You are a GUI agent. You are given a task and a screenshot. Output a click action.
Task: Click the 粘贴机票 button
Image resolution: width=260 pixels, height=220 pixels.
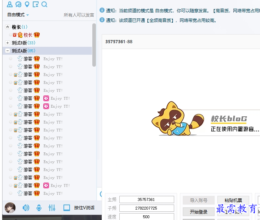pyautogui.click(x=233, y=200)
